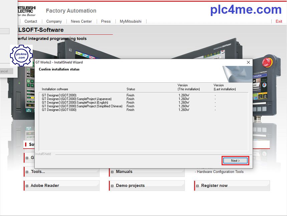Open the Company menu item
287x216 pixels.
pyautogui.click(x=54, y=21)
